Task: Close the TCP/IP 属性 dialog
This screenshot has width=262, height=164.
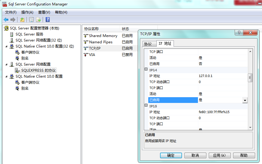Action: 250,32
